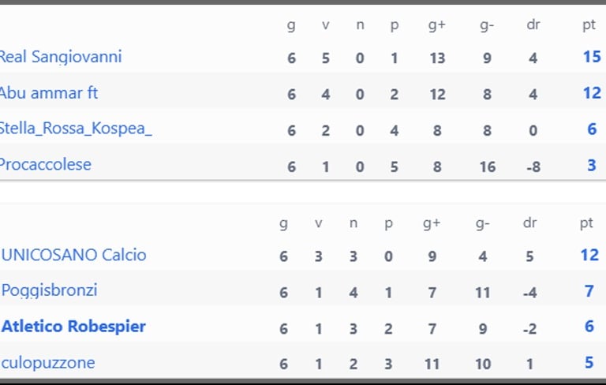Click the second table's g+ column header
The width and height of the screenshot is (606, 385).
[x=432, y=223]
